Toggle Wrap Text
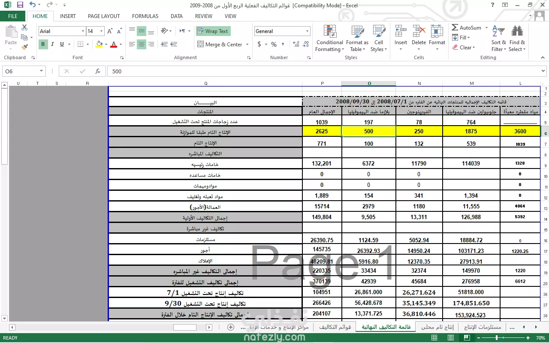This screenshot has width=549, height=343. (x=213, y=31)
